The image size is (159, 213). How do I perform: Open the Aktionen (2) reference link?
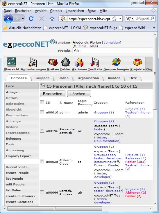coord(136,192)
